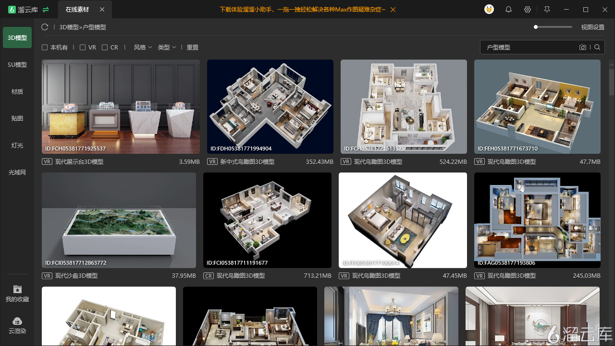Open the 现代沙盘 terrain model thumbnail
615x346 pixels.
(x=119, y=220)
